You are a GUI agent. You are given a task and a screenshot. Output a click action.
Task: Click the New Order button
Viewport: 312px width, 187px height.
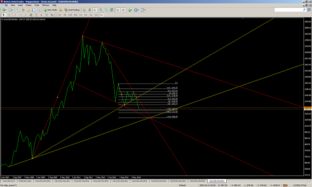pos(50,10)
